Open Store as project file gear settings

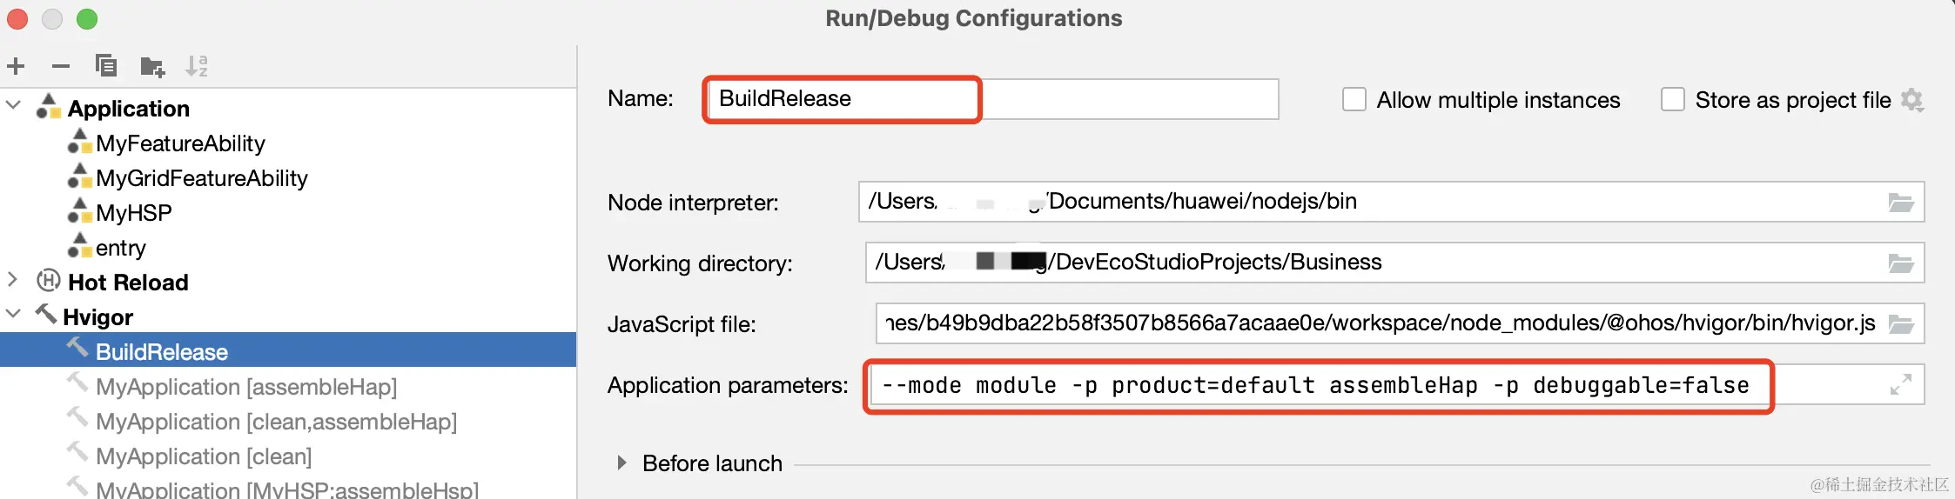[x=1911, y=100]
